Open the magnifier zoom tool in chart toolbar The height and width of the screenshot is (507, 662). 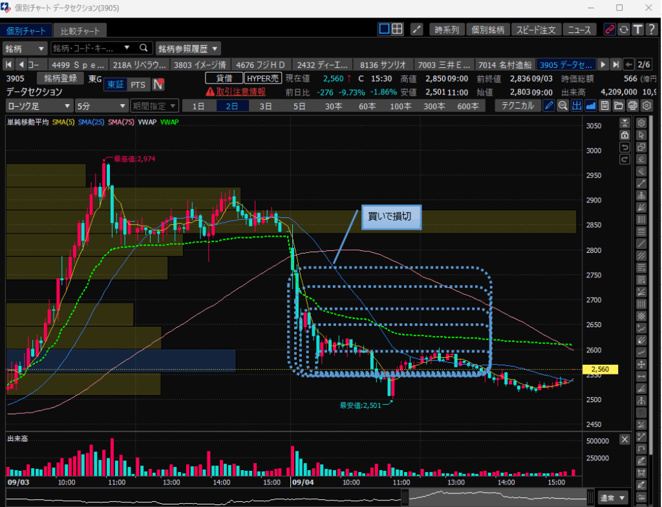click(x=562, y=106)
